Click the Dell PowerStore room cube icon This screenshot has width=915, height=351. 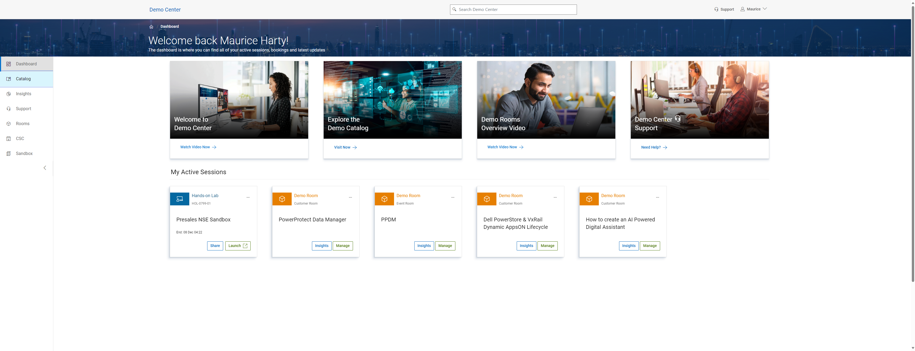(487, 199)
